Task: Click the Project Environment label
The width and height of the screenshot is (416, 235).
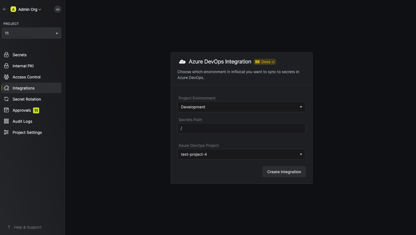Action: click(197, 98)
